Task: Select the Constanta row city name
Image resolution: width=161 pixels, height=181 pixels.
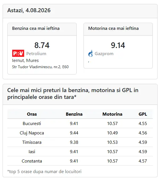Action: coord(32,161)
